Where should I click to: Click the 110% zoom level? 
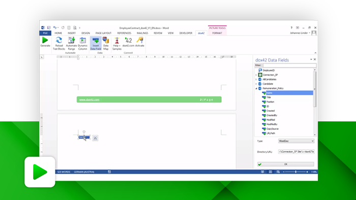(314, 172)
